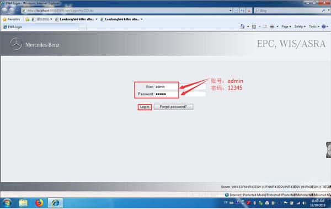The image size is (331, 209).
Task: Click the Feeds icon in command bar
Action: click(254, 27)
